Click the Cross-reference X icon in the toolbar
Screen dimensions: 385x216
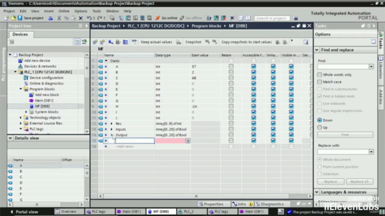(x=232, y=18)
